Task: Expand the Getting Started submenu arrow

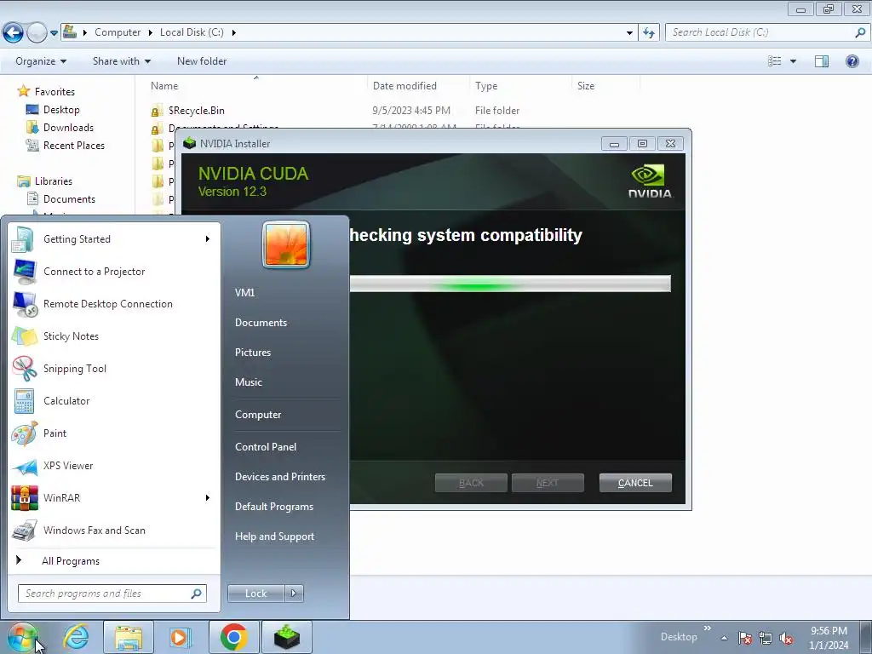Action: click(x=208, y=239)
